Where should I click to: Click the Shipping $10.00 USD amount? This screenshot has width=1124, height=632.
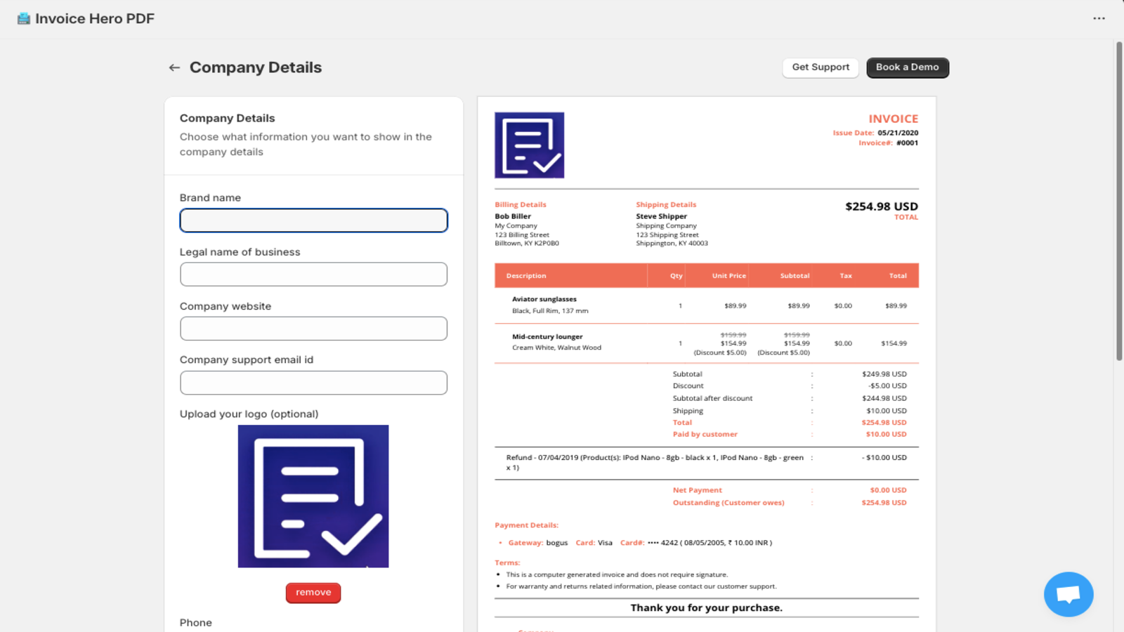tap(887, 411)
